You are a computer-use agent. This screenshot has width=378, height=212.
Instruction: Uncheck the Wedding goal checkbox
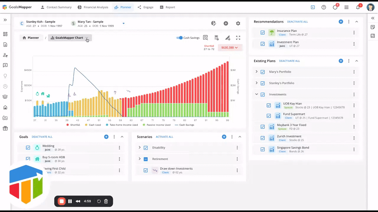pyautogui.click(x=28, y=148)
